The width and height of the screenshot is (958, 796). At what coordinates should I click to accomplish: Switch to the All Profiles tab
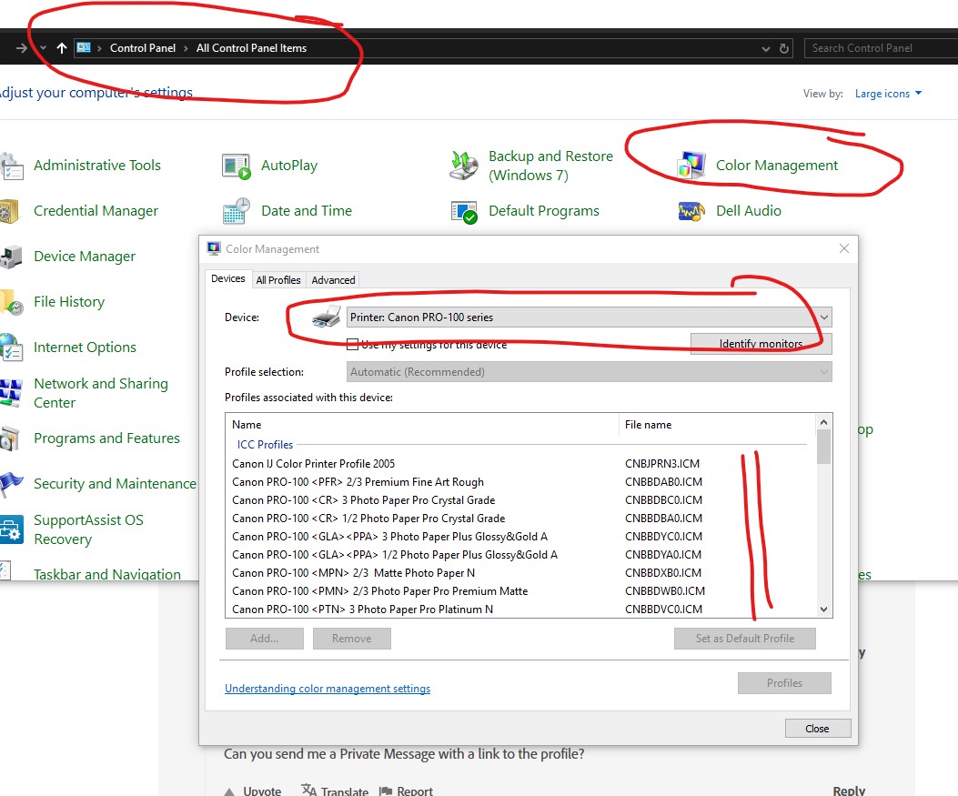click(x=278, y=280)
